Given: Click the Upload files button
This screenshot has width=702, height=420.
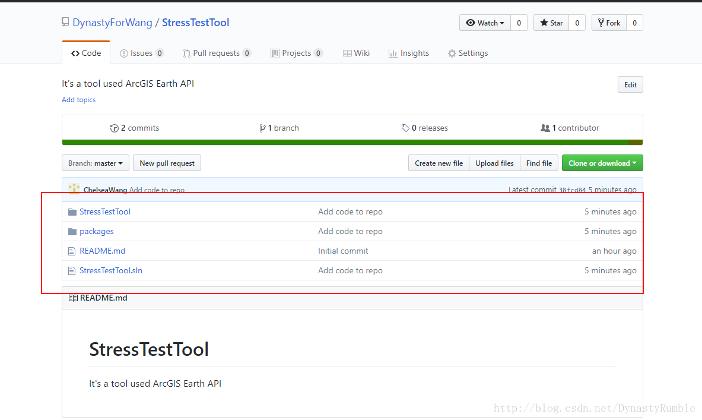Looking at the screenshot, I should tap(495, 163).
